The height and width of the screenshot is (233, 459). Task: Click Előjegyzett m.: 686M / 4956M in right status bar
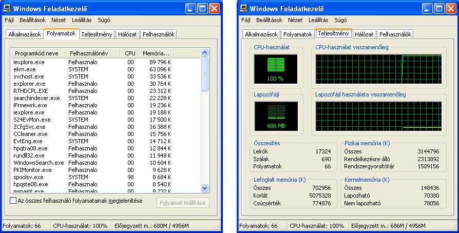coord(389,226)
